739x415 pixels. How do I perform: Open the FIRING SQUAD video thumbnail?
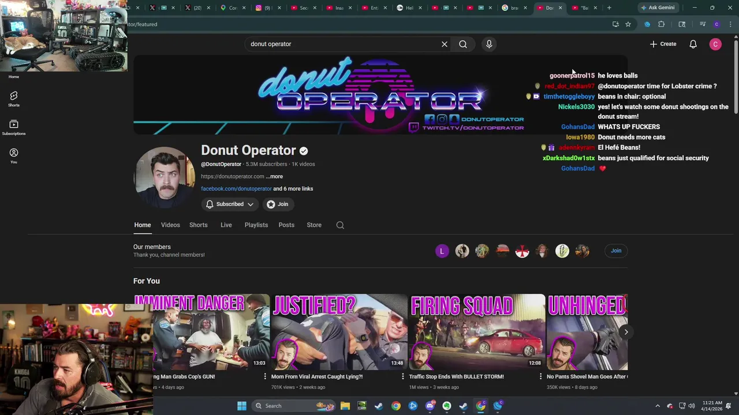[x=477, y=332]
